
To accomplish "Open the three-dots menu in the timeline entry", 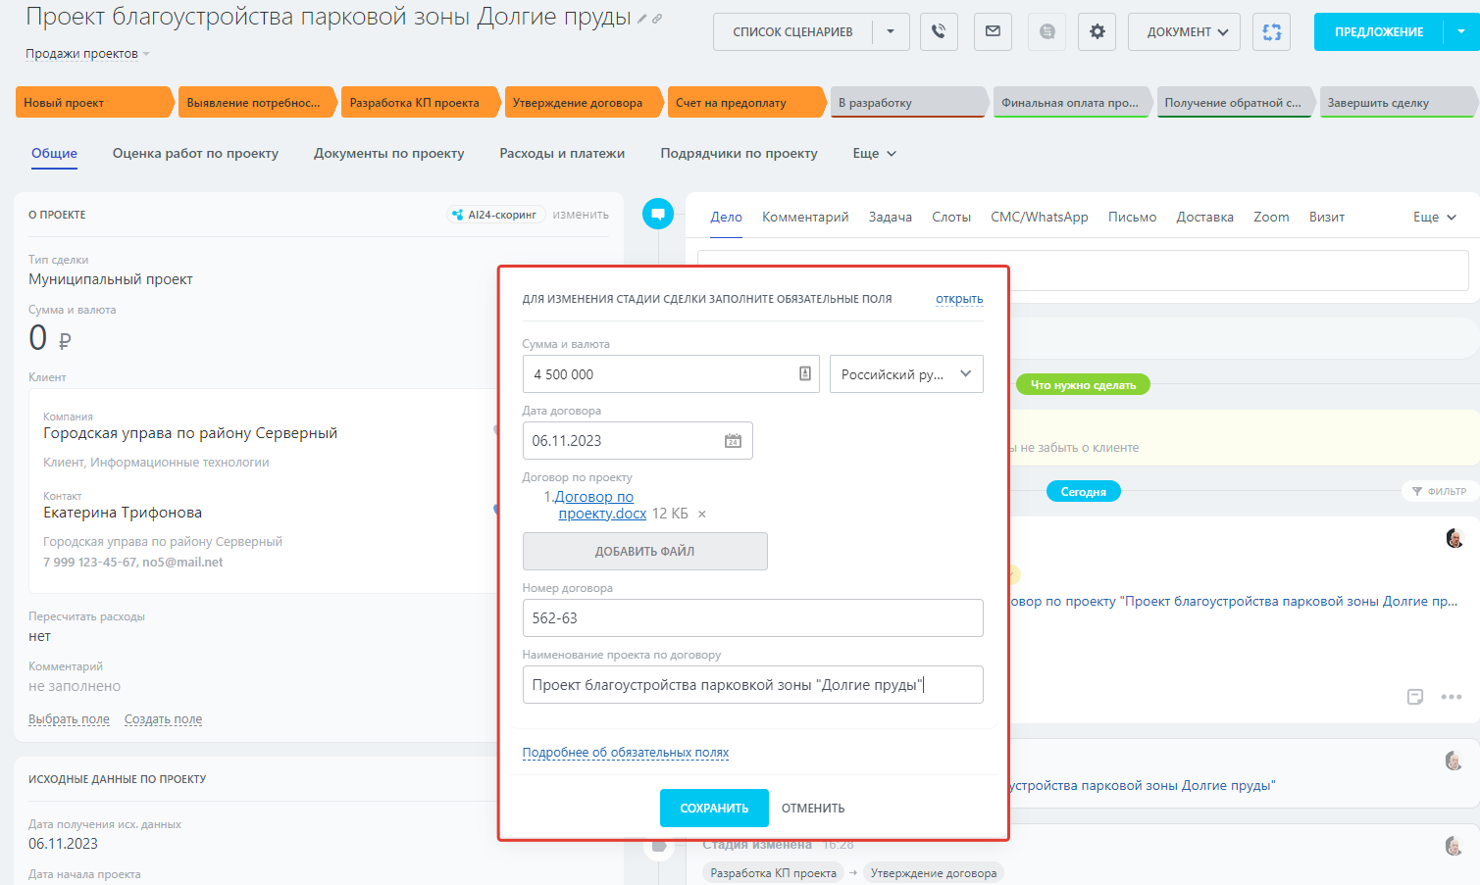I will pos(1452,697).
